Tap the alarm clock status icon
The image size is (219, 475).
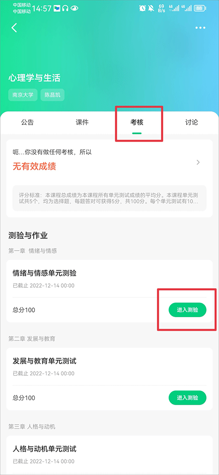point(142,9)
